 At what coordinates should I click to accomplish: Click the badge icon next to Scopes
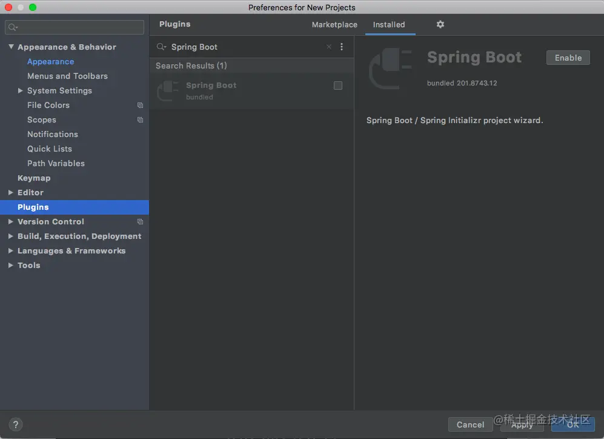click(140, 119)
